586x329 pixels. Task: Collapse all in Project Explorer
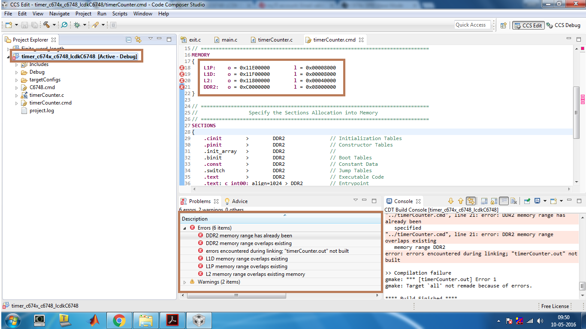coord(128,39)
